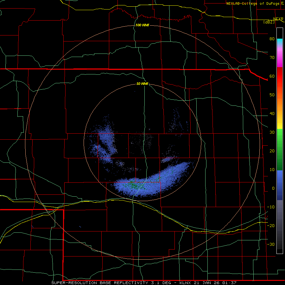
Task: Click the 10 value on the dBZ scale
Action: point(272,170)
